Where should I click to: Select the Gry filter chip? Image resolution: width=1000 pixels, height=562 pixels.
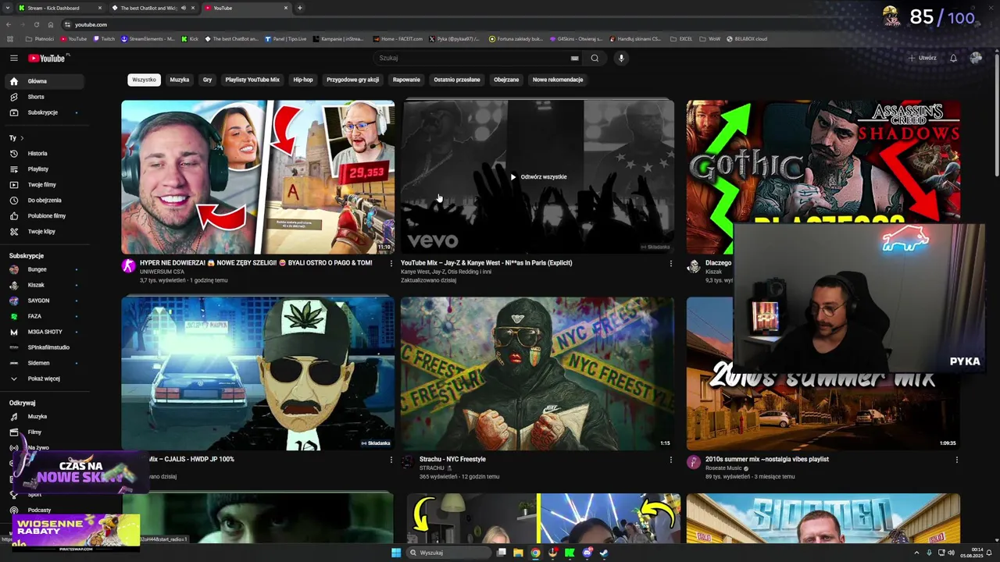point(207,80)
